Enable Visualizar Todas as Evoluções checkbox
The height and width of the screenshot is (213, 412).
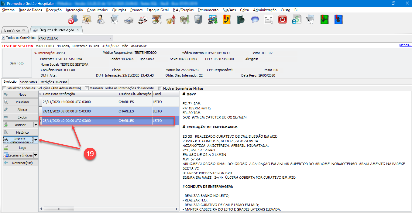click(x=5, y=88)
